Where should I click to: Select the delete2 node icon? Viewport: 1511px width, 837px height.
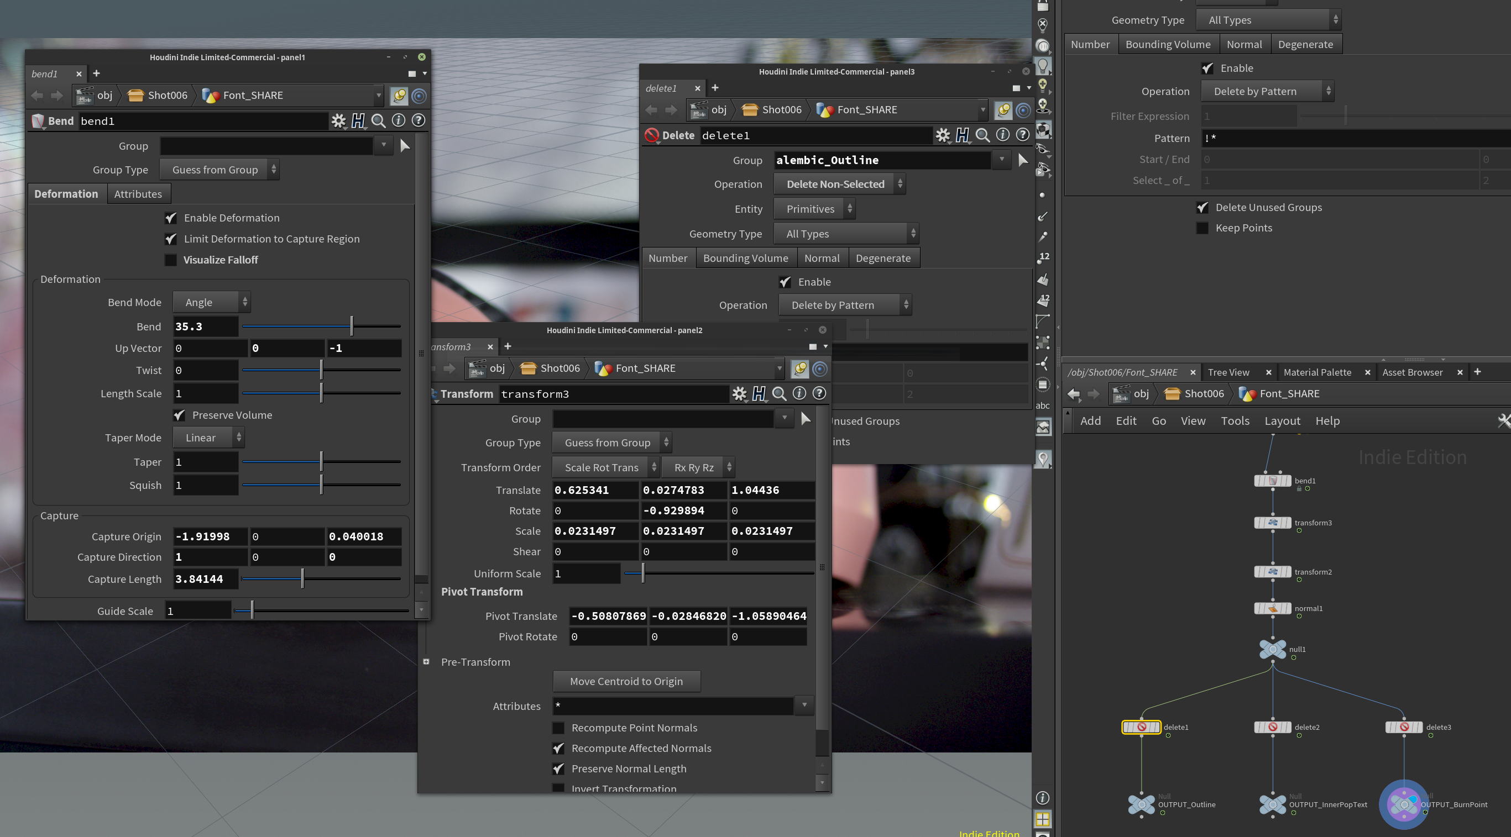1272,727
